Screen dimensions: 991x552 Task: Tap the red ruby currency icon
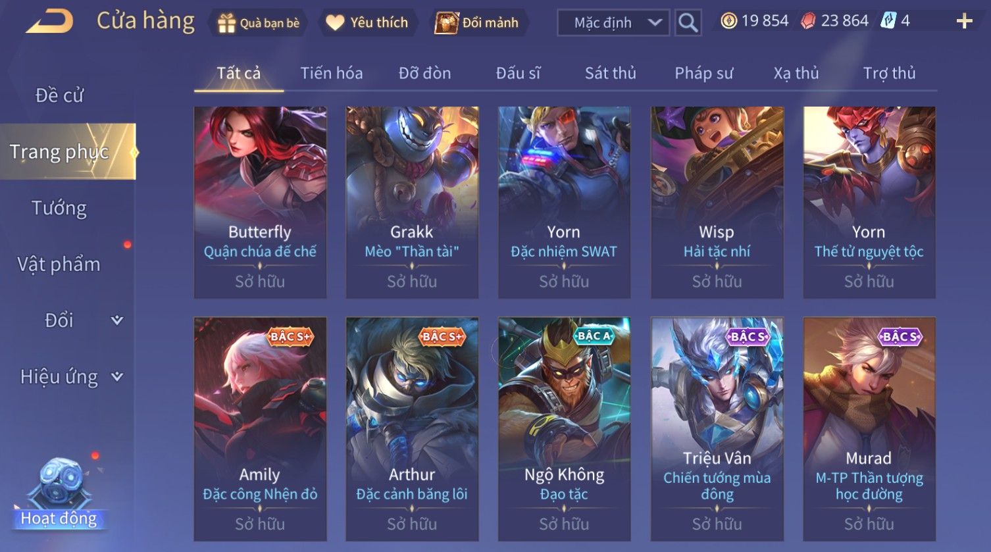[x=808, y=21]
